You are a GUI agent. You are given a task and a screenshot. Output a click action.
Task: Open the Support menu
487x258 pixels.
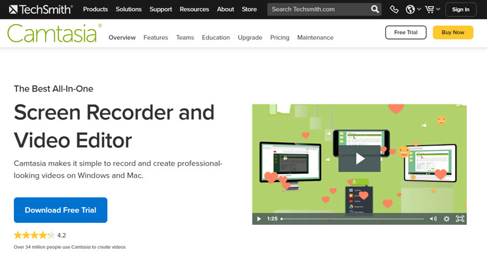click(161, 9)
